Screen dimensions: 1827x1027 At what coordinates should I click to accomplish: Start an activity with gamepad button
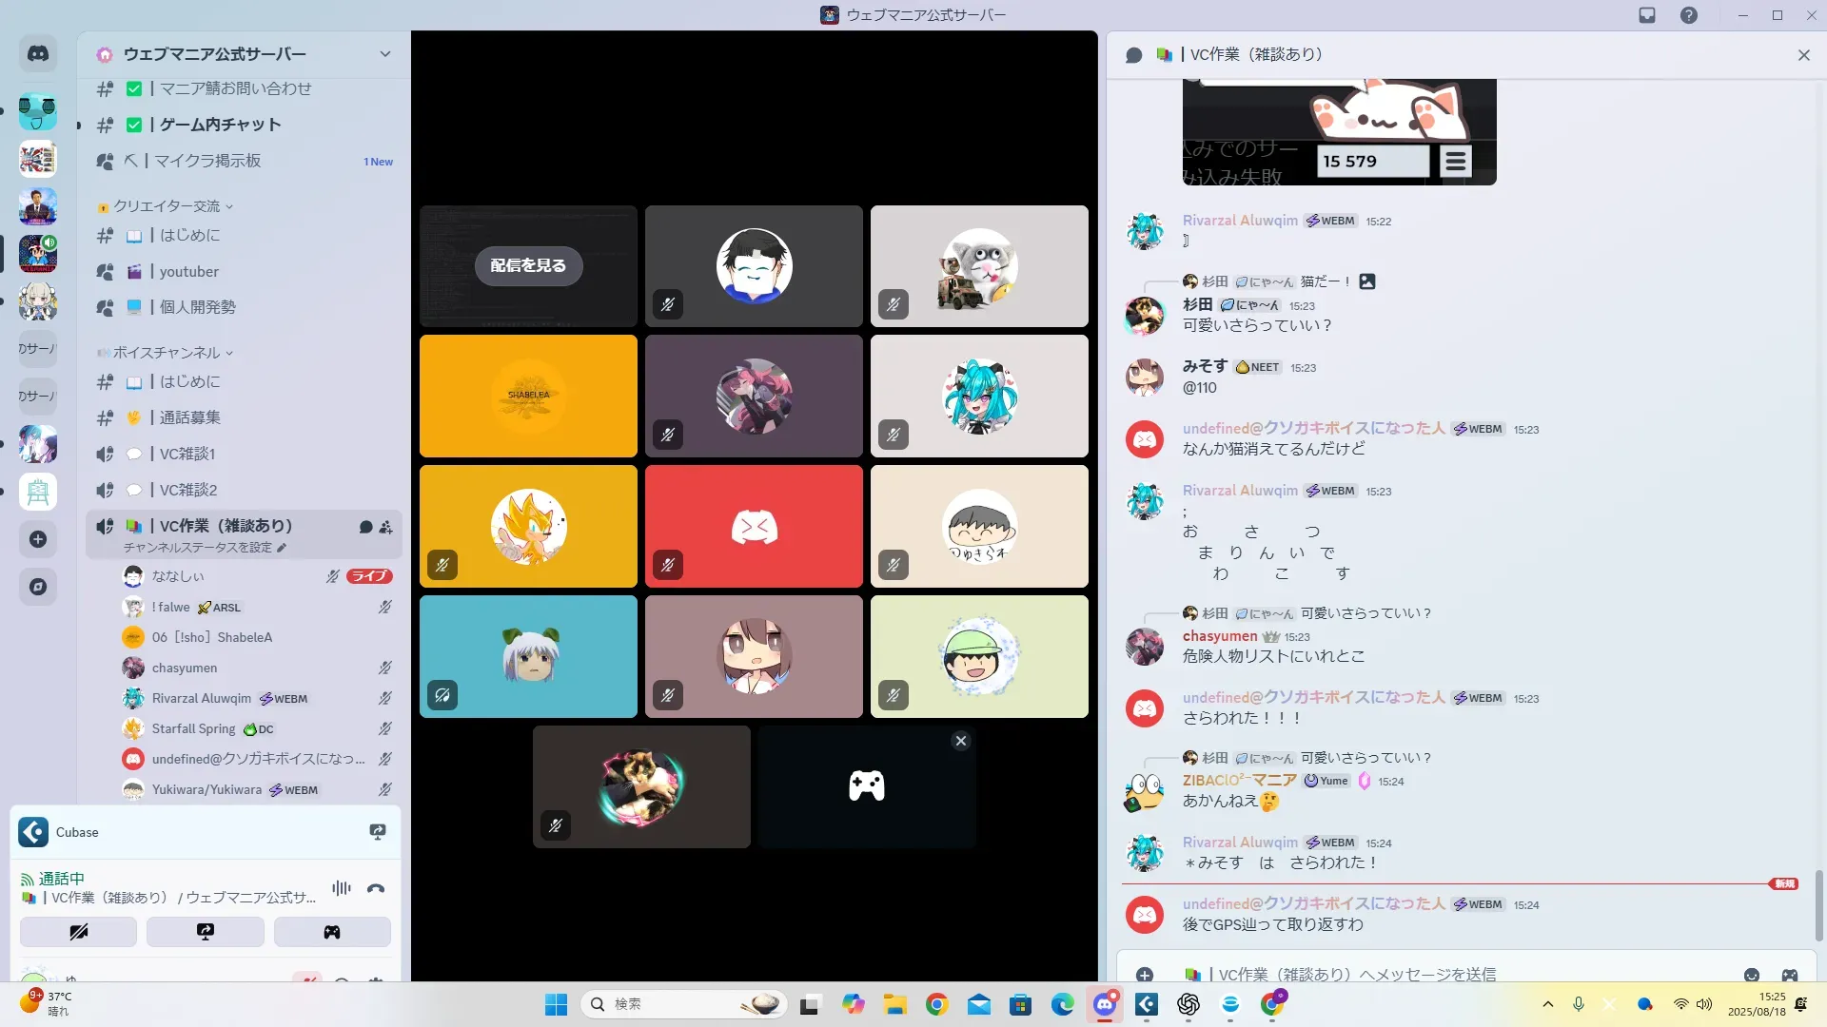tap(332, 932)
